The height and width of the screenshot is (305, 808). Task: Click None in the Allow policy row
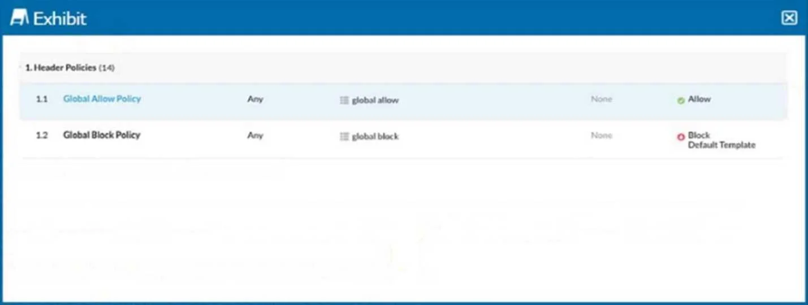click(602, 99)
